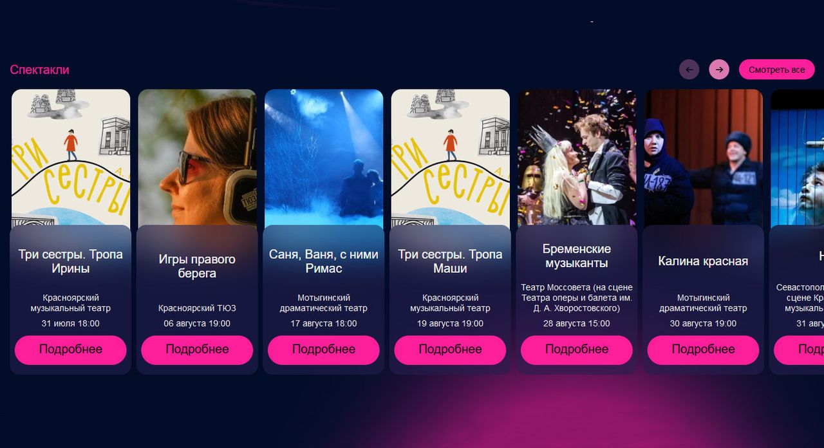Open the partially visible rightmost show card
Image resolution: width=824 pixels, height=448 pixels.
pos(797,232)
